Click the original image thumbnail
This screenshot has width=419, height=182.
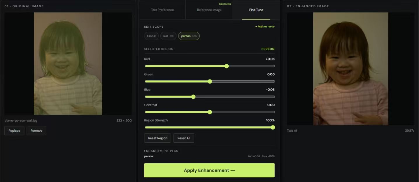tap(68, 63)
